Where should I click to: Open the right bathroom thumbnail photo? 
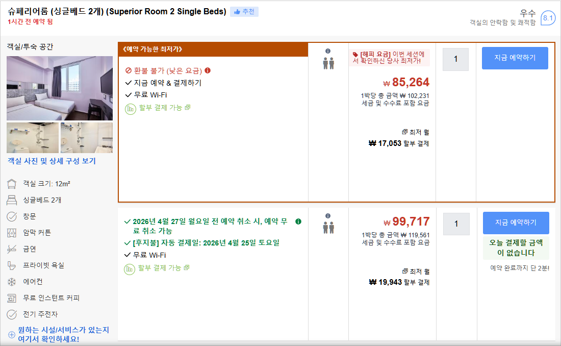[x=87, y=138]
